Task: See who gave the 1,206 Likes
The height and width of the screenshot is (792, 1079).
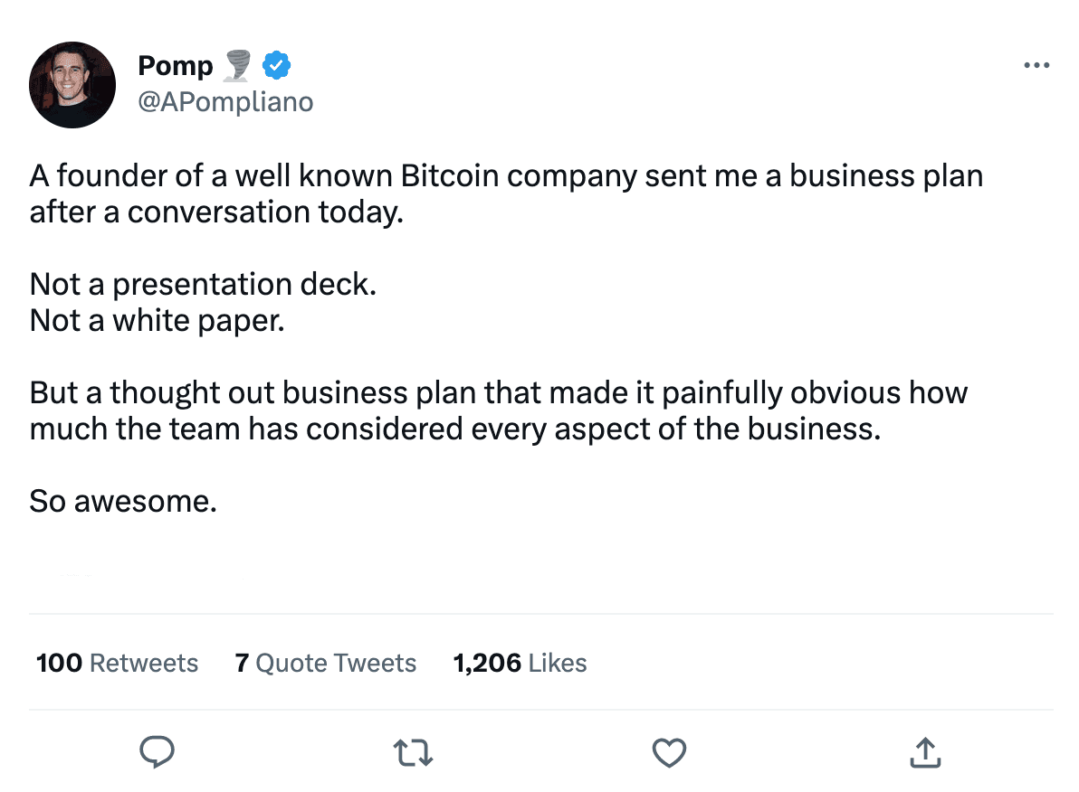Action: (520, 663)
